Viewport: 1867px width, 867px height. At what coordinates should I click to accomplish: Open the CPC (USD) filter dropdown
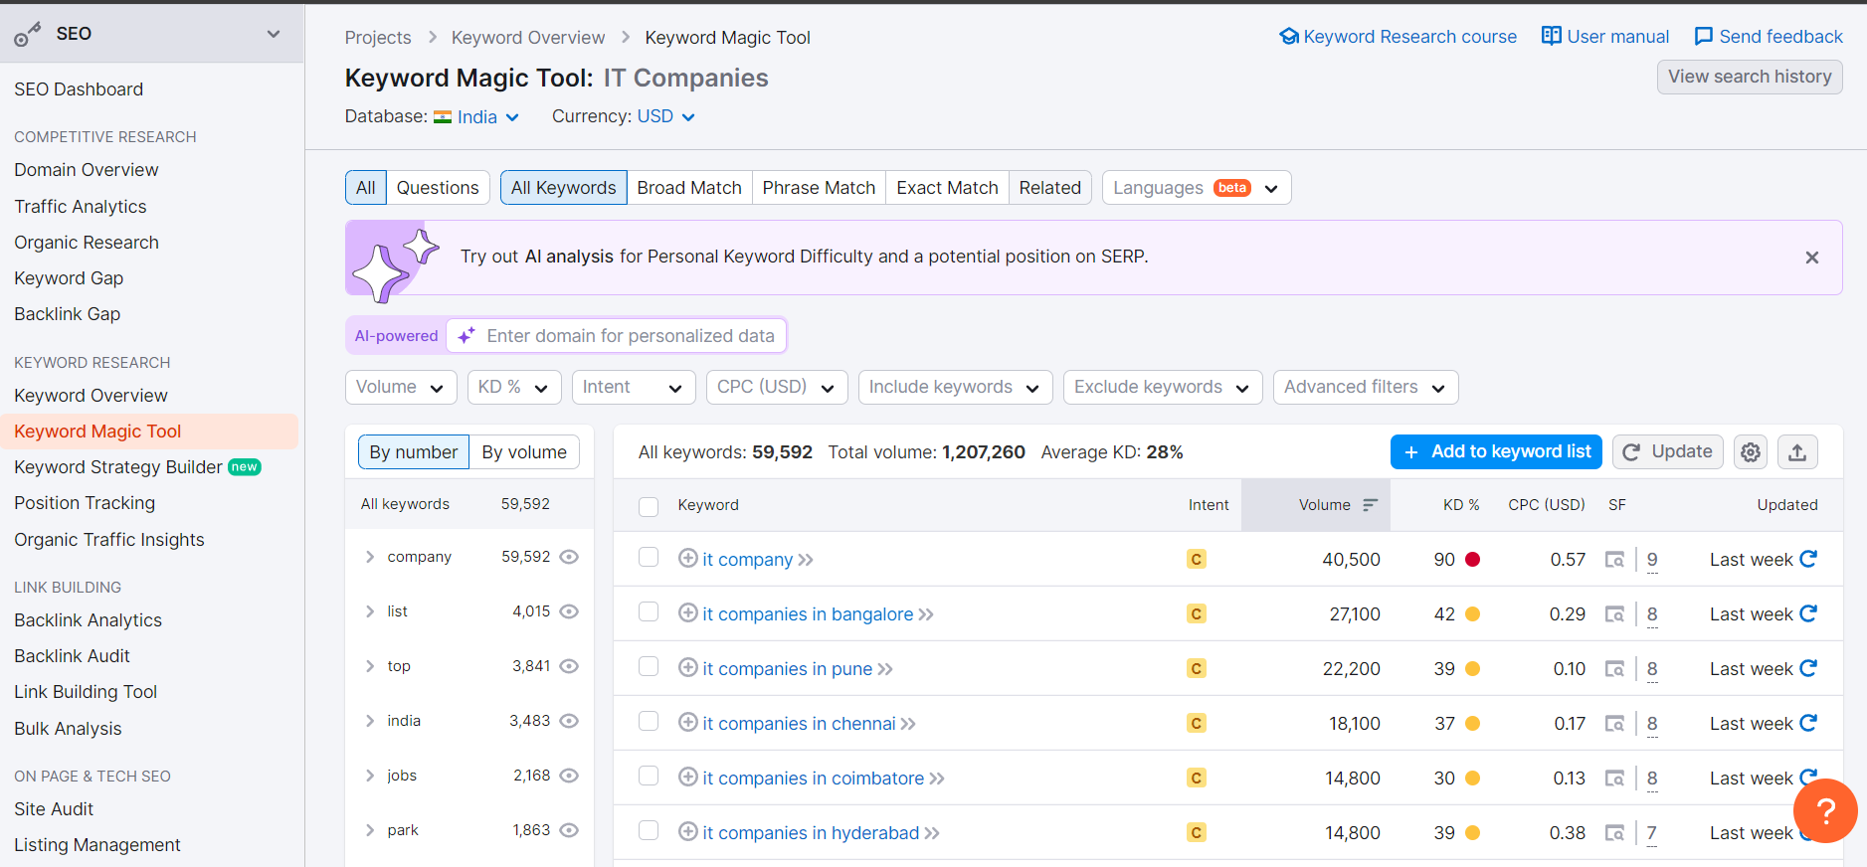point(777,387)
